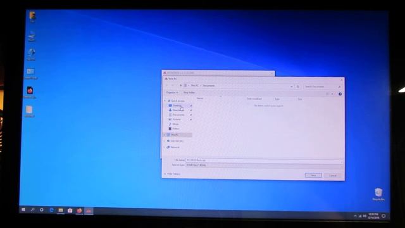405x228 pixels.
Task: Select the topmost desktop shortcut icon
Action: (32, 17)
